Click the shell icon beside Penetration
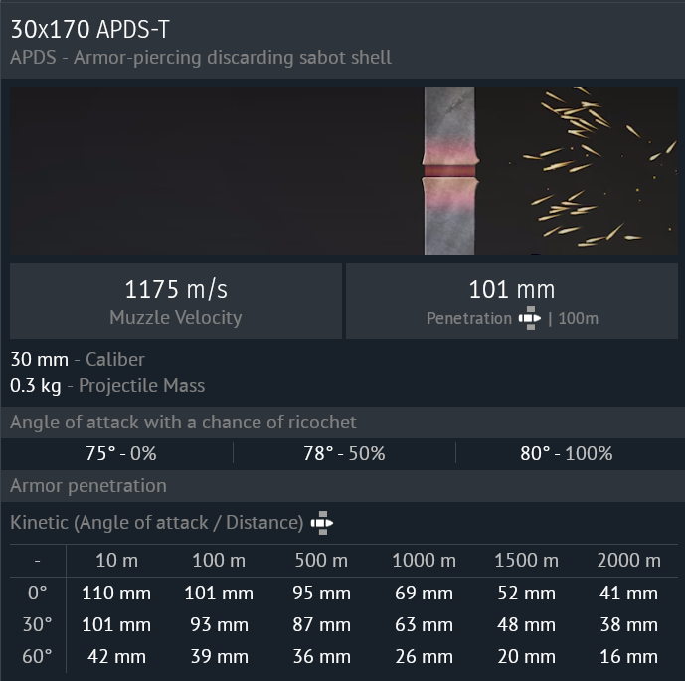The width and height of the screenshot is (685, 681). tap(530, 318)
